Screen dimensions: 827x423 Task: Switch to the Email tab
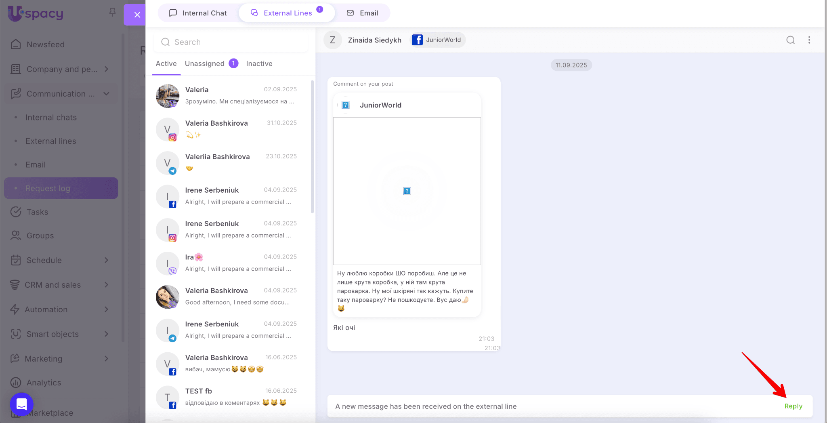363,13
